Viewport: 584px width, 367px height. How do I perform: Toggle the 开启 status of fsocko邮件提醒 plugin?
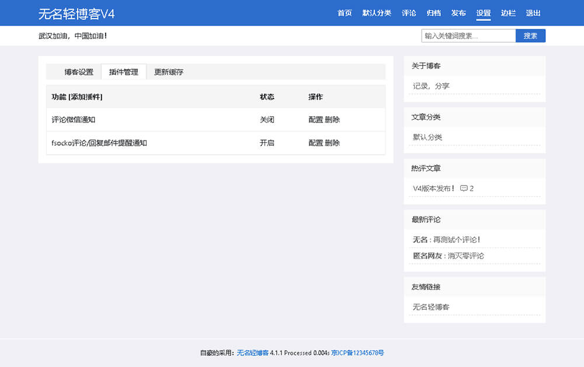click(x=267, y=142)
